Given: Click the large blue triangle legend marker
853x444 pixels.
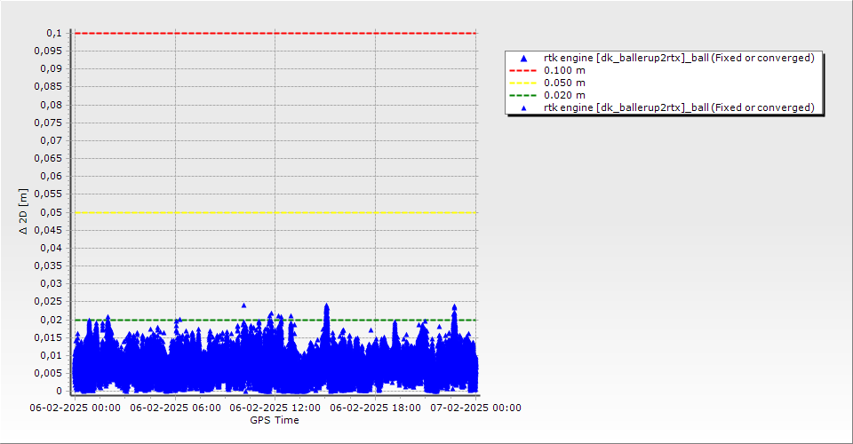Looking at the screenshot, I should tap(523, 58).
